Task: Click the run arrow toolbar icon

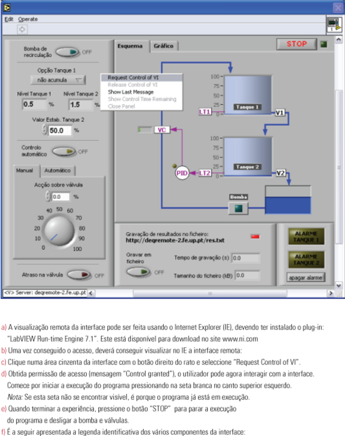Action: point(22,29)
